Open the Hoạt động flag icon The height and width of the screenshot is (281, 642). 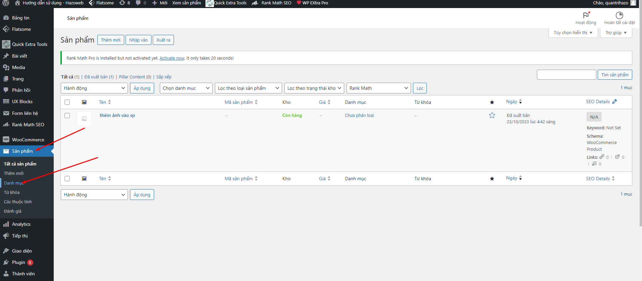click(586, 15)
